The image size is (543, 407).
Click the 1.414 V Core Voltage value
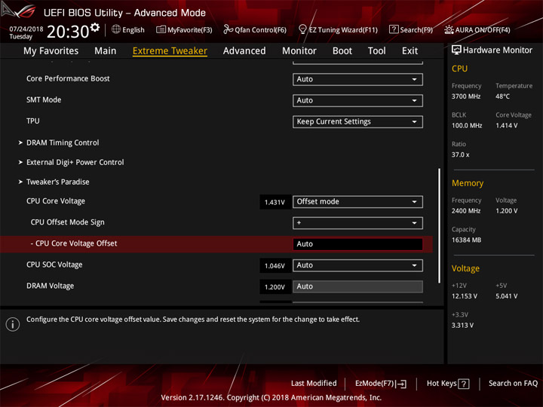click(x=507, y=126)
